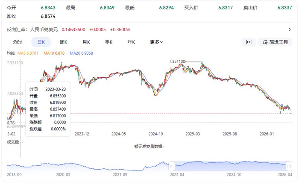Switch to the 分时 tab
The height and width of the screenshot is (185, 299).
click(18, 42)
